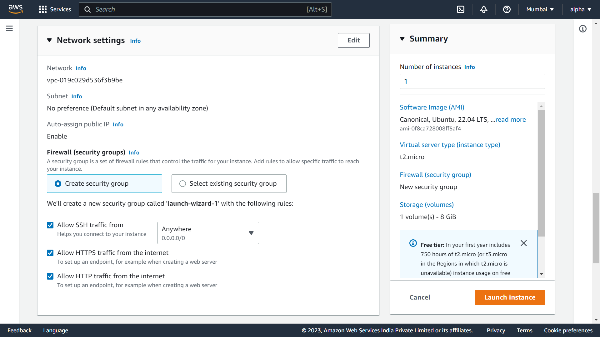This screenshot has height=337, width=600.
Task: Open the notifications bell
Action: point(484,9)
